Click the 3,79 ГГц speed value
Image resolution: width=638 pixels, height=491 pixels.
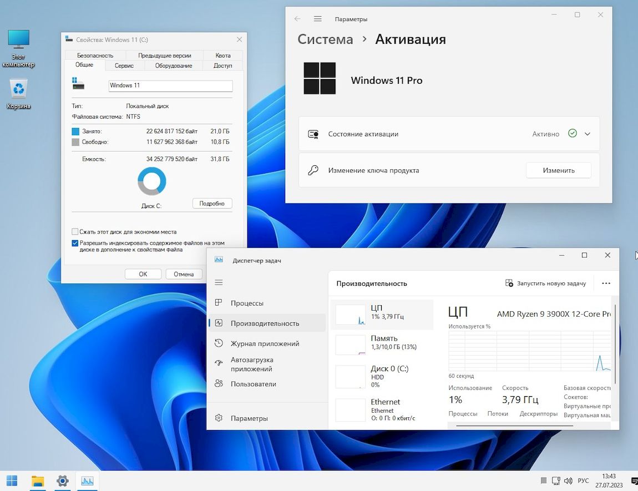coord(520,399)
